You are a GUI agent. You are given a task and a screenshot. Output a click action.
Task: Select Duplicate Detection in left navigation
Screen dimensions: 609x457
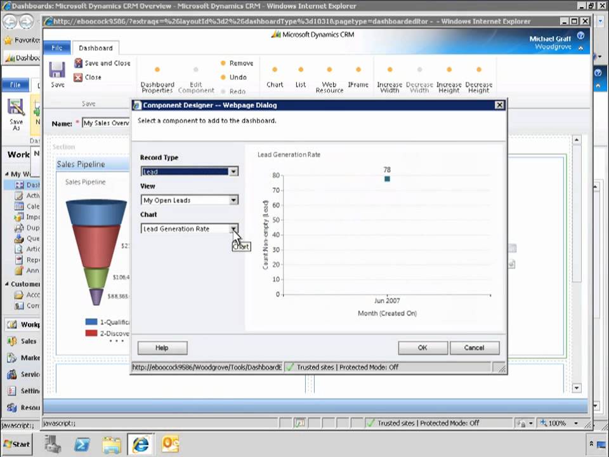click(x=27, y=228)
